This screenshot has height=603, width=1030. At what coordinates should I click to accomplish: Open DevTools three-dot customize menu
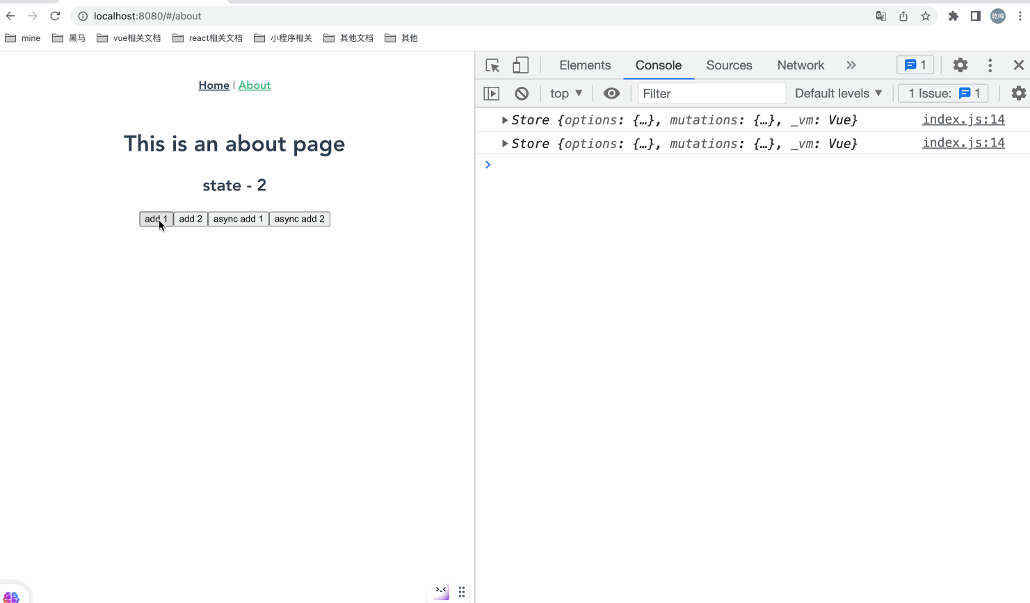990,65
